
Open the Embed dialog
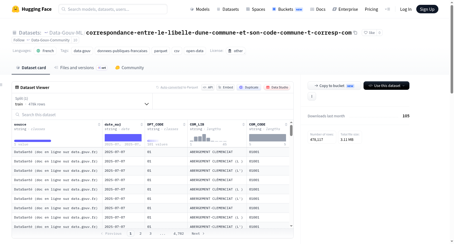[226, 87]
